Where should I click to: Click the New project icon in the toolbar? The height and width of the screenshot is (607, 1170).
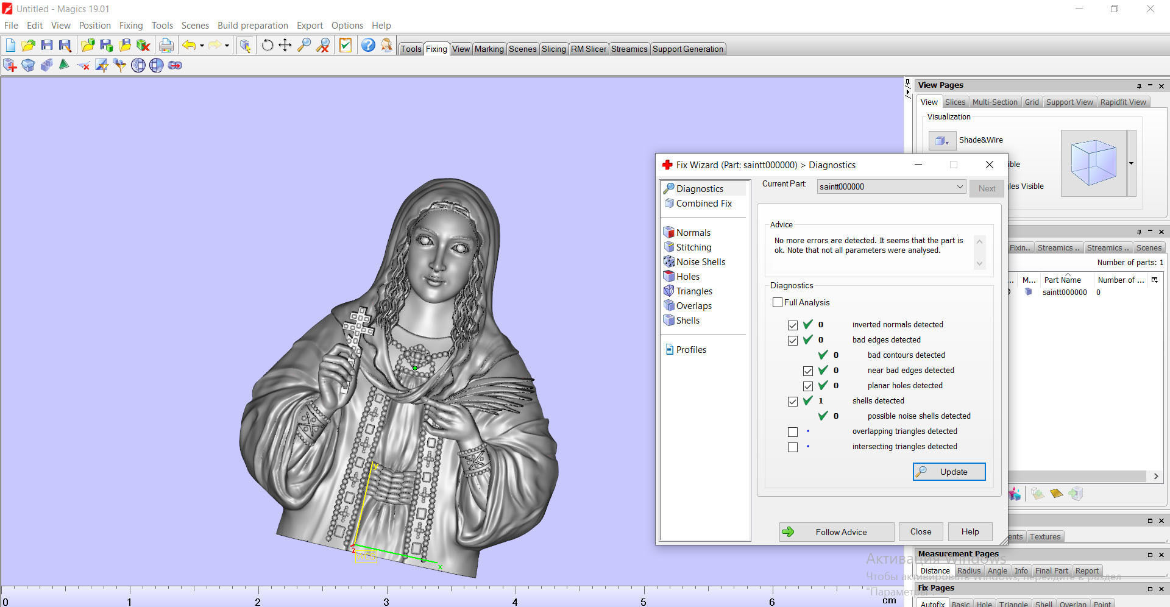pyautogui.click(x=10, y=45)
